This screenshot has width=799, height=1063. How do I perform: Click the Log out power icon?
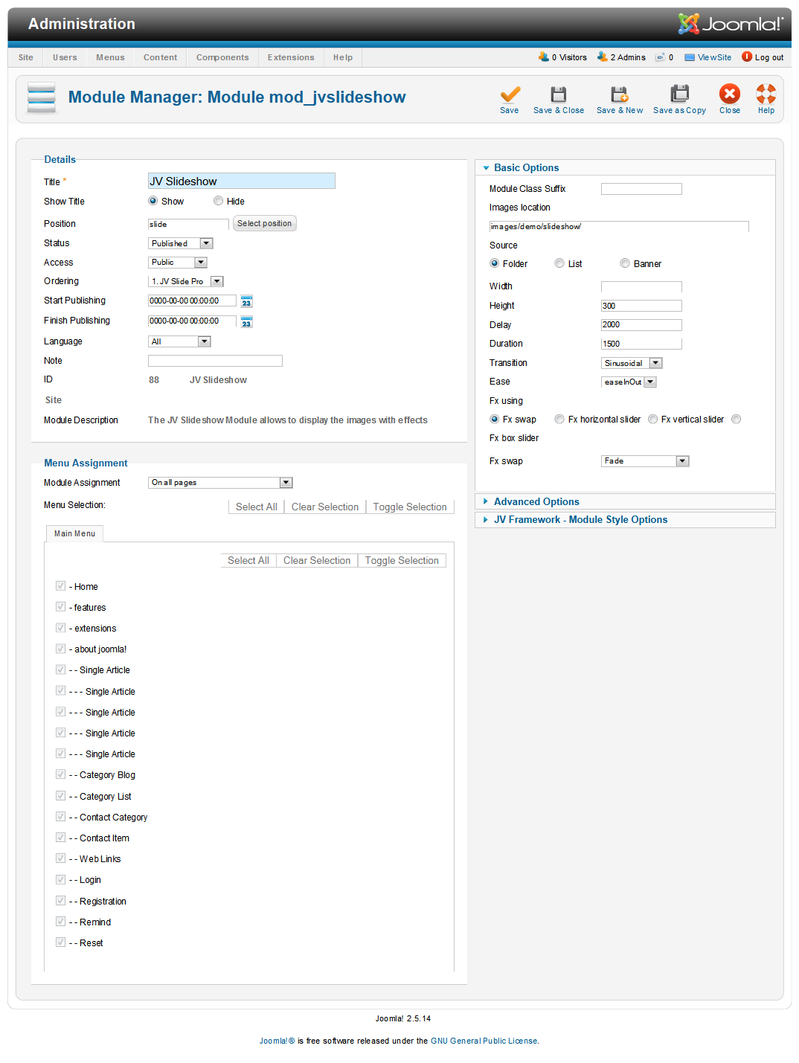point(747,57)
